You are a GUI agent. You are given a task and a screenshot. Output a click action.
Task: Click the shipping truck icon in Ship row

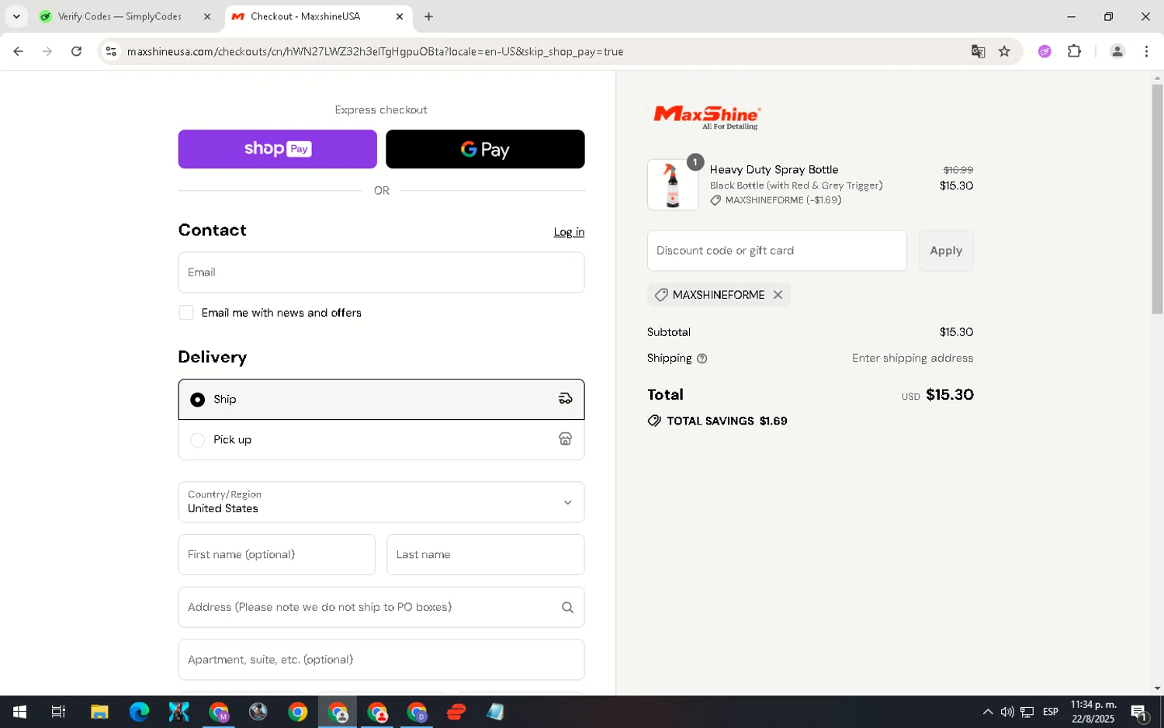(565, 399)
